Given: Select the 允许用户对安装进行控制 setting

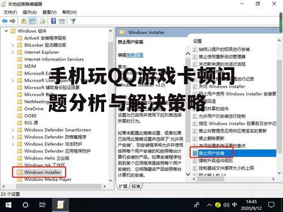Looking at the screenshot, I should (x=219, y=116).
